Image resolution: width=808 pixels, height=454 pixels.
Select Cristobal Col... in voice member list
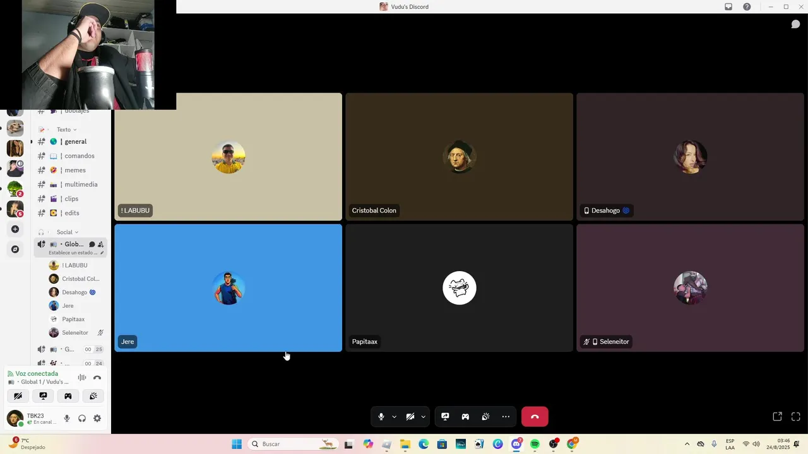(x=76, y=279)
